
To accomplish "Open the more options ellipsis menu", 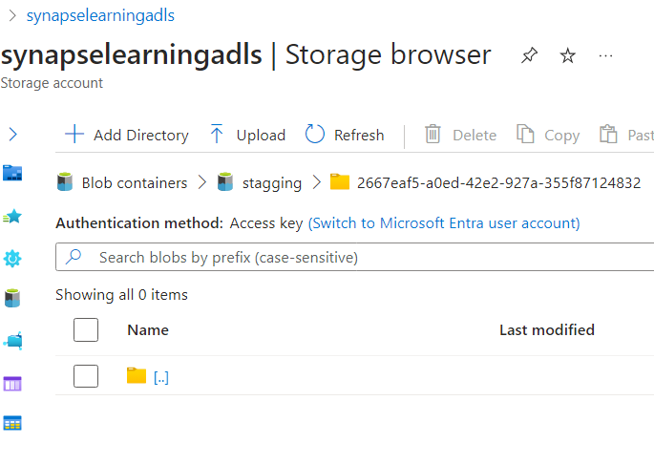I will [605, 56].
